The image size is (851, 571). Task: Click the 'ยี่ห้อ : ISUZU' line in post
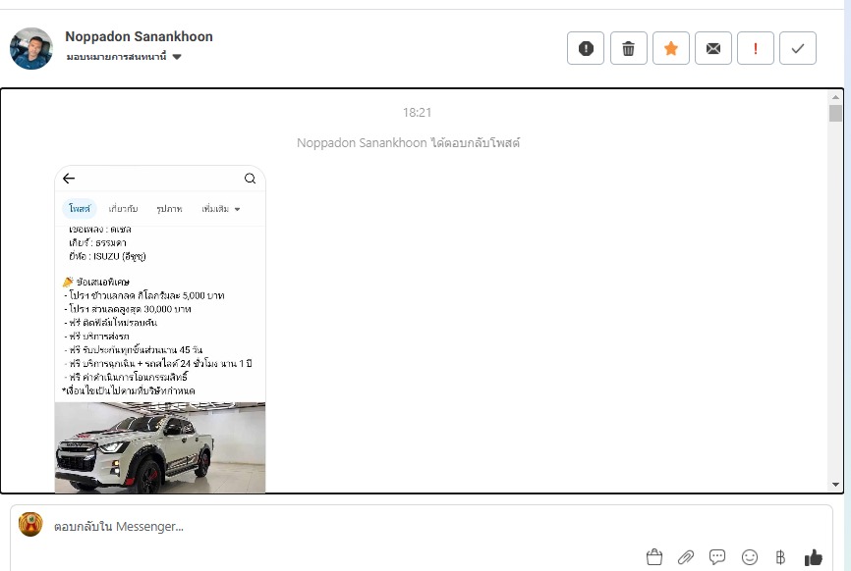click(x=107, y=256)
